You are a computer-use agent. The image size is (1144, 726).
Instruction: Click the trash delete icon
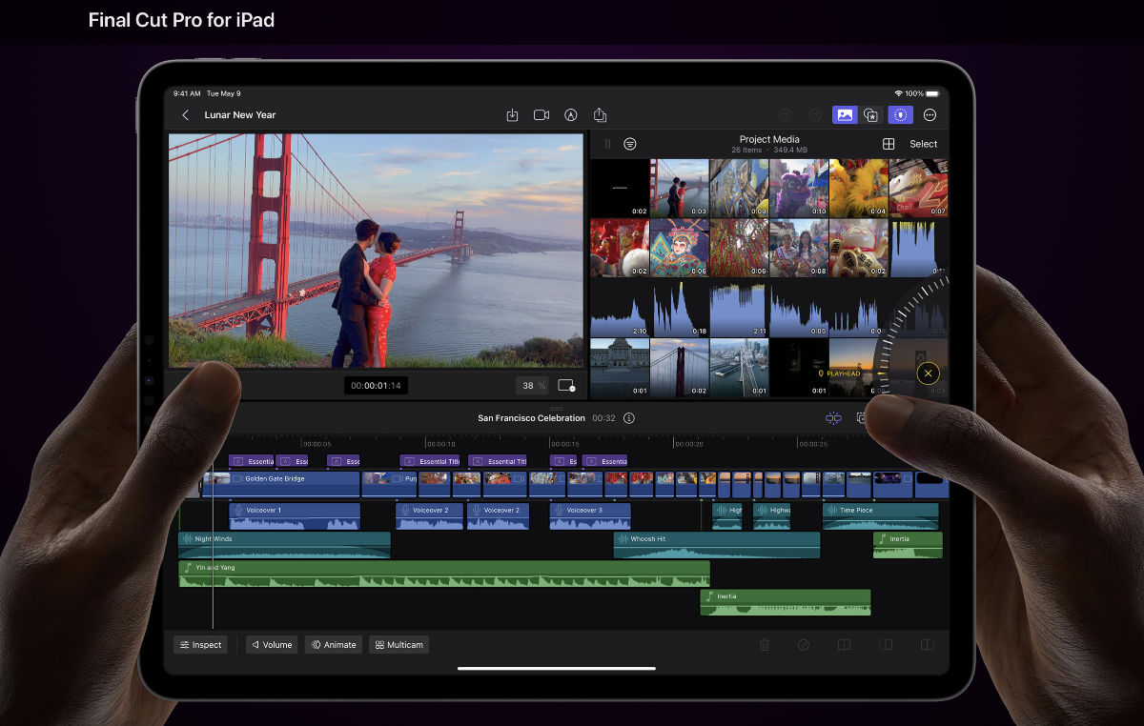[765, 645]
